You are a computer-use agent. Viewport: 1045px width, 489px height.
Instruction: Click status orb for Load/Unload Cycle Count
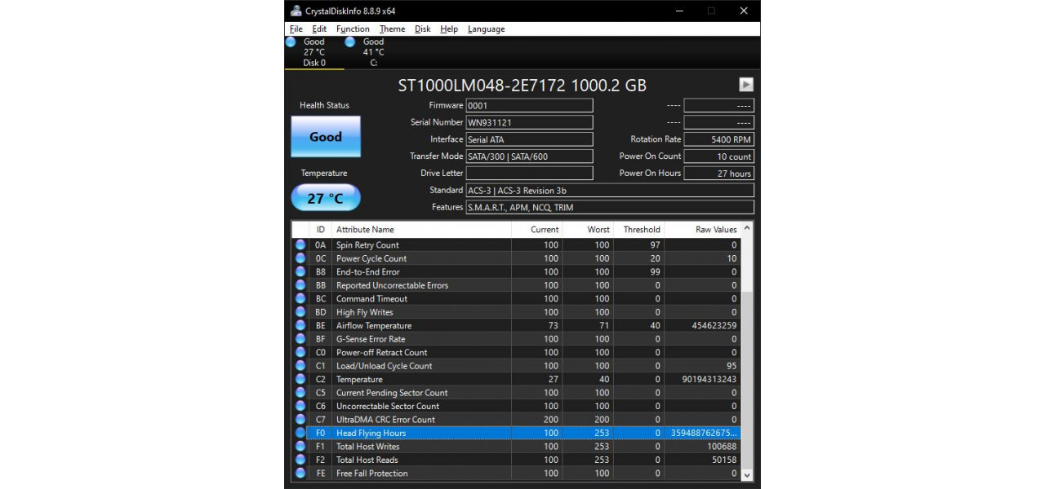point(300,366)
